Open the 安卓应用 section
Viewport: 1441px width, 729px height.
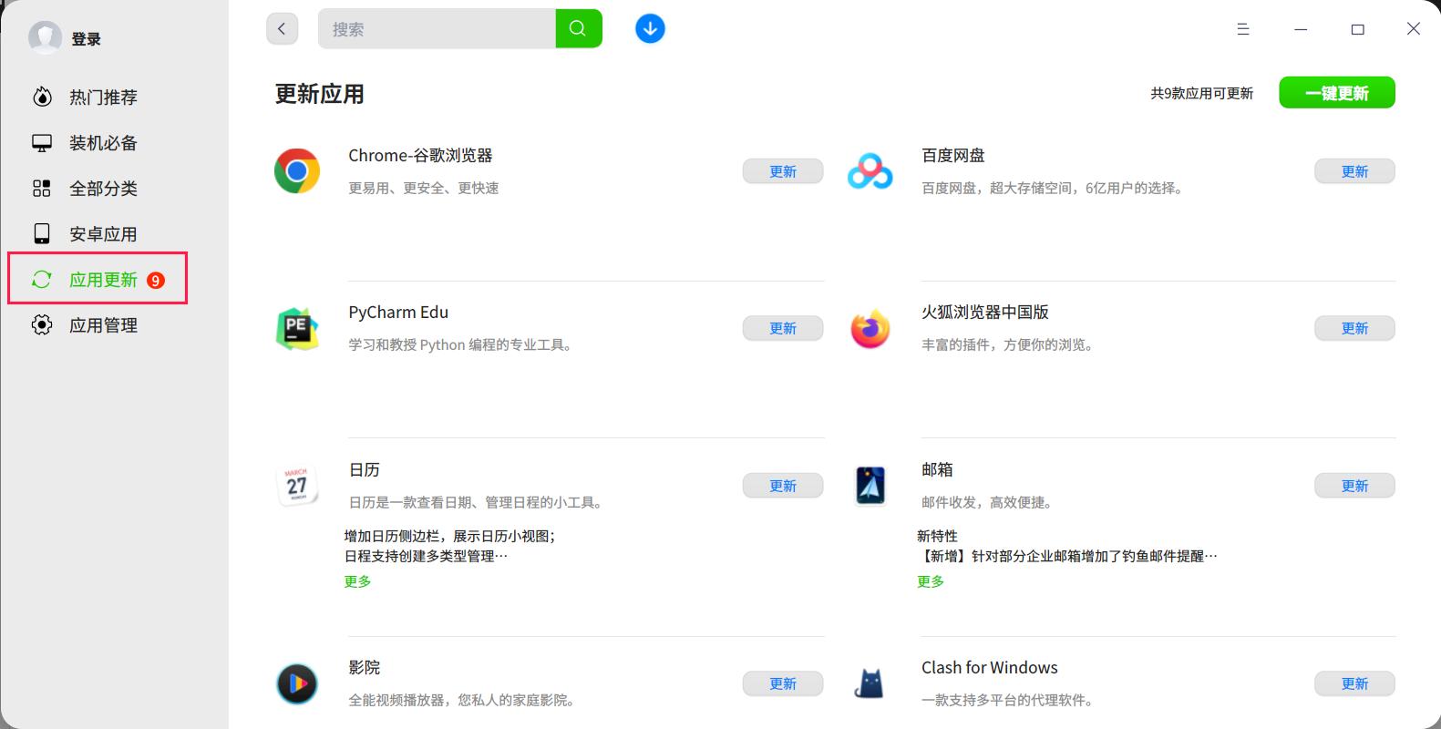click(100, 233)
